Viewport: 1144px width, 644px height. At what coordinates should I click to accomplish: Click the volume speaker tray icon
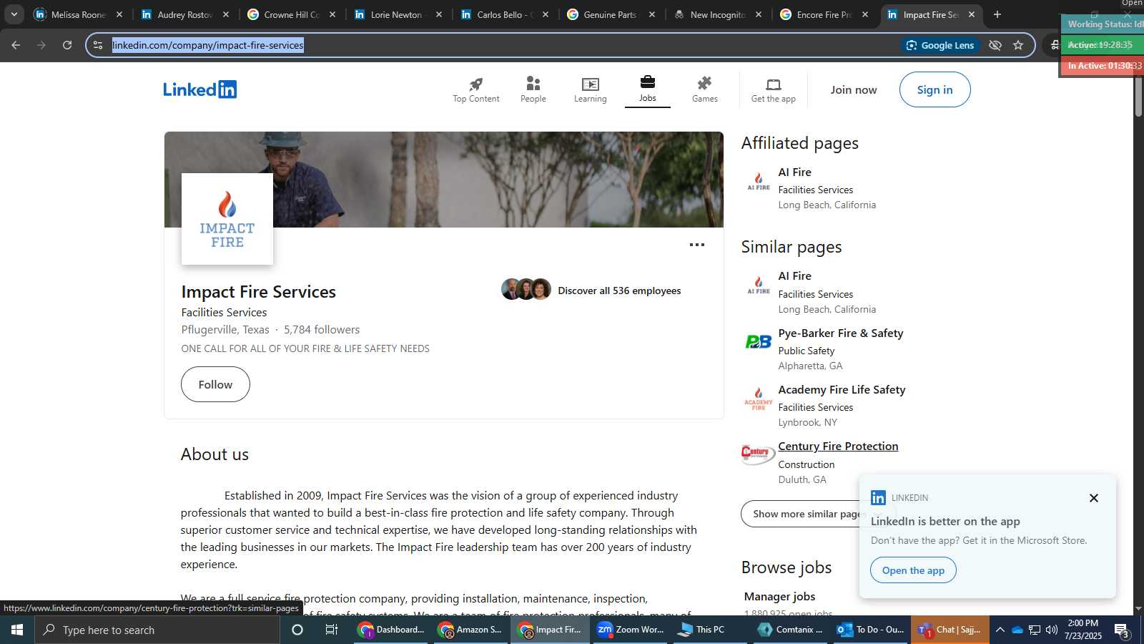[x=1052, y=630]
